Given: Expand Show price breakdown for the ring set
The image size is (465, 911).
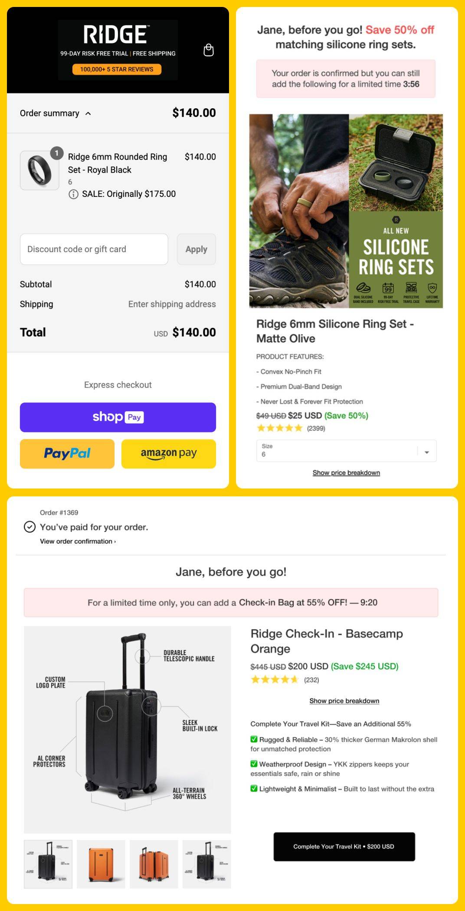Looking at the screenshot, I should 346,472.
